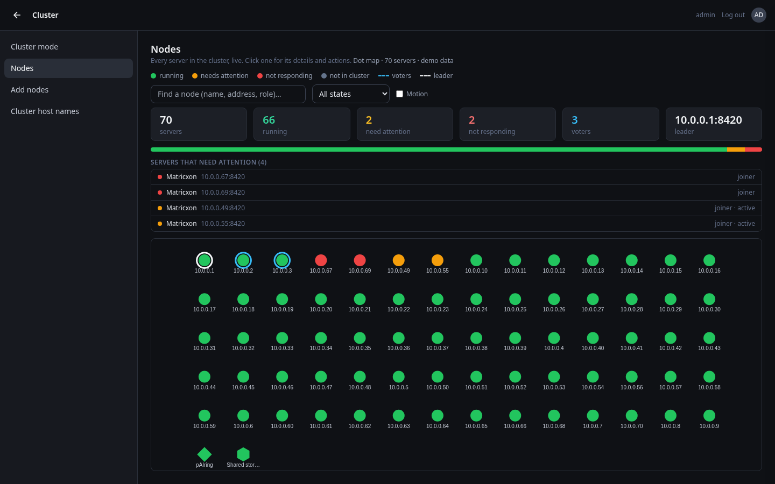The height and width of the screenshot is (484, 775).
Task: Click the 70 servers stat card
Action: (199, 124)
